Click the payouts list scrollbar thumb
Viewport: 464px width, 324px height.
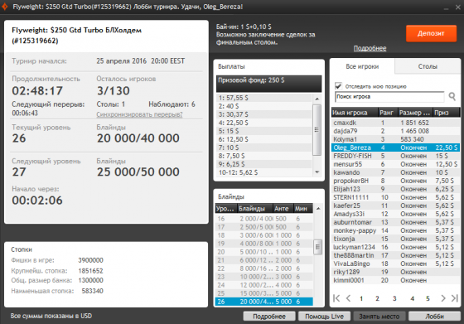pos(317,129)
